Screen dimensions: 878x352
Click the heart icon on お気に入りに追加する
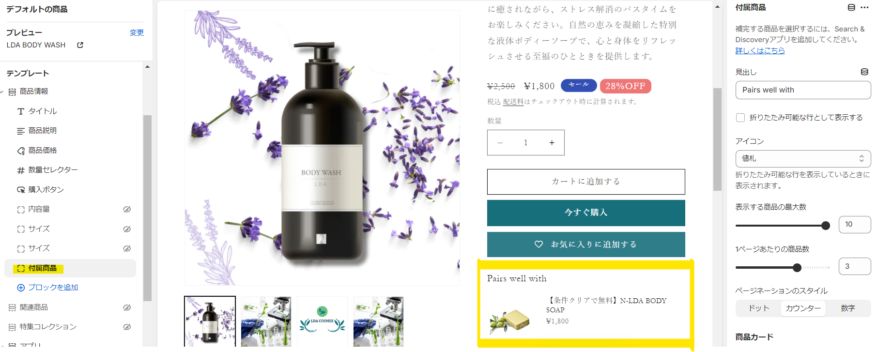pos(539,245)
